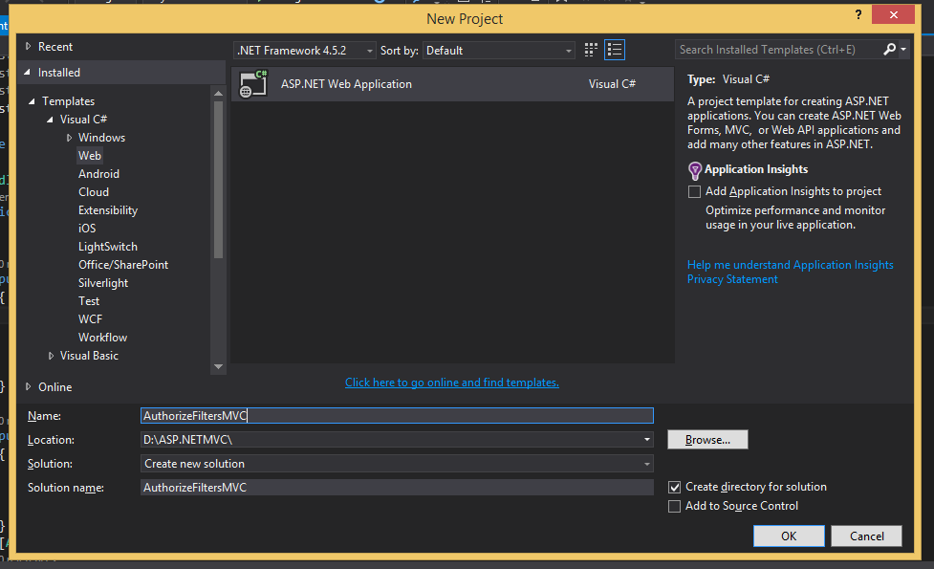Click the ASP.NET Web Application template icon

253,84
